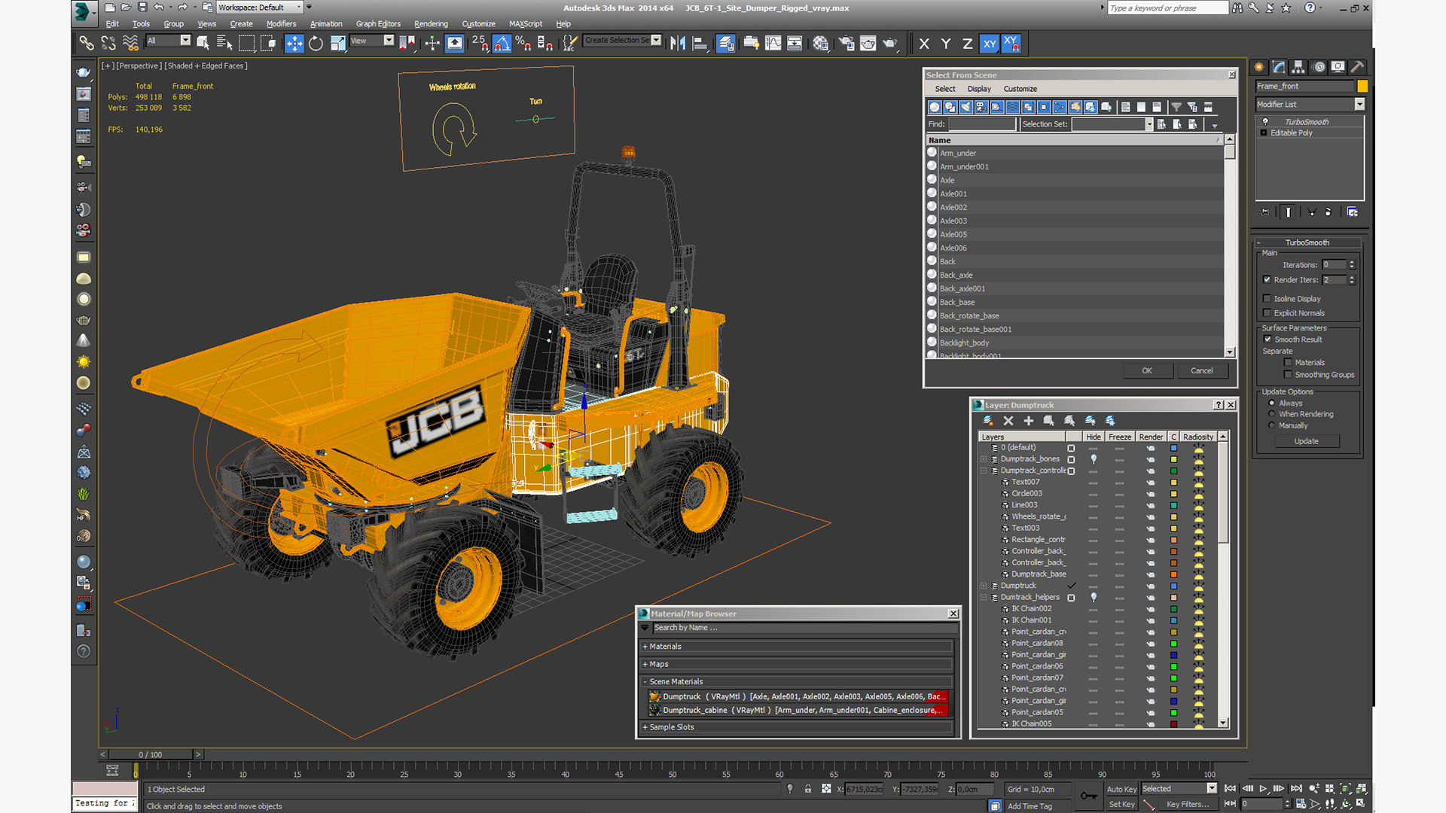Click the Render Production teapot icon

890,43
